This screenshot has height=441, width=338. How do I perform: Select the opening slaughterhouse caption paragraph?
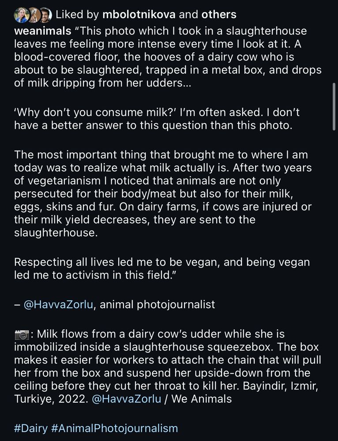click(168, 56)
